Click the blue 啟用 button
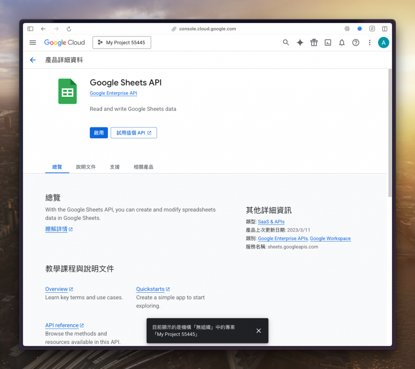This screenshot has width=415, height=369. tap(99, 133)
